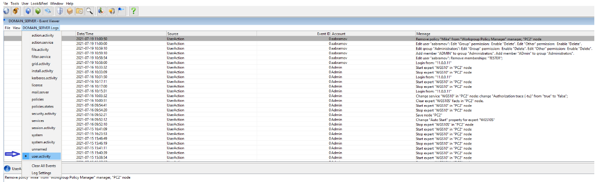Select the event dated 2021-07-19 11:00:00

click(x=299, y=43)
